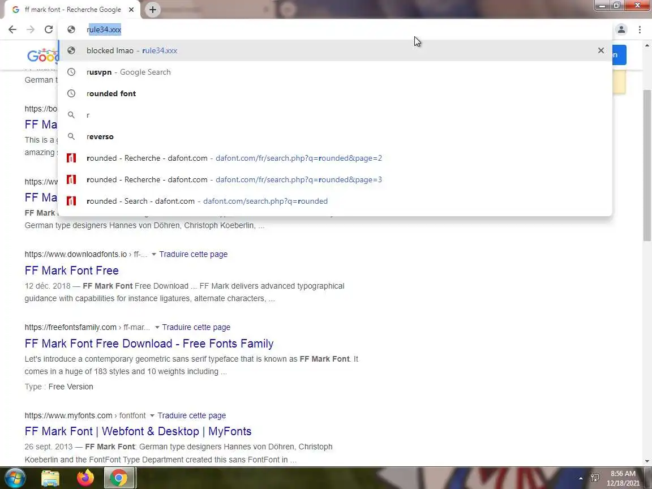Screen dimensions: 652x489
Task: Open a new tab with the plus button
Action: tap(153, 10)
